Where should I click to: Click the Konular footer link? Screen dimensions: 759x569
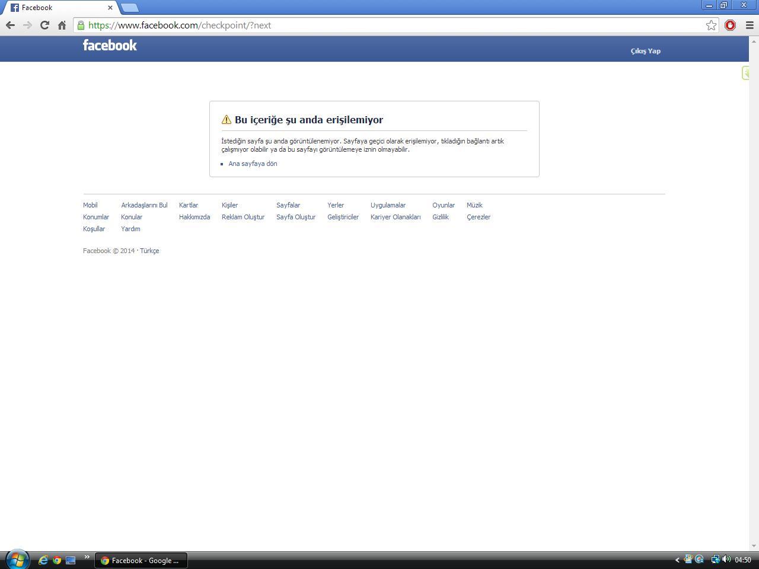click(132, 217)
